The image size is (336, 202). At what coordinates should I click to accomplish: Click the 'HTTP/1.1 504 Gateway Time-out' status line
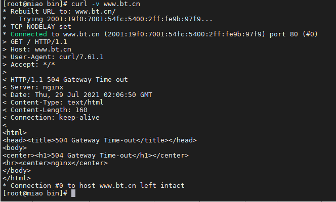(x=69, y=80)
